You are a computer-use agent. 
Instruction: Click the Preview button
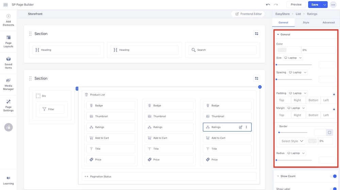(296, 5)
